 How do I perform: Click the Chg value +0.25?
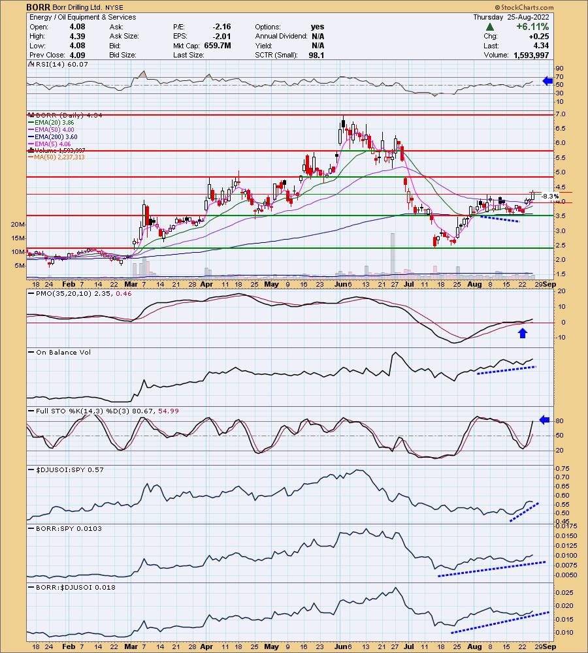(539, 36)
